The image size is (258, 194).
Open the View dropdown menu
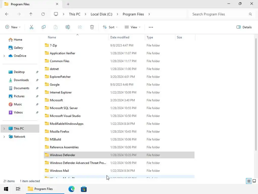point(133,27)
